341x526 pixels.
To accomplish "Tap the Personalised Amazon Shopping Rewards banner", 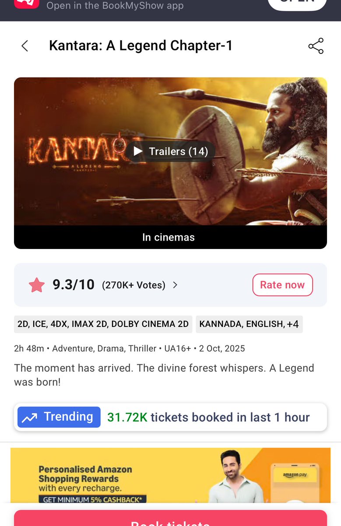I will click(x=170, y=475).
